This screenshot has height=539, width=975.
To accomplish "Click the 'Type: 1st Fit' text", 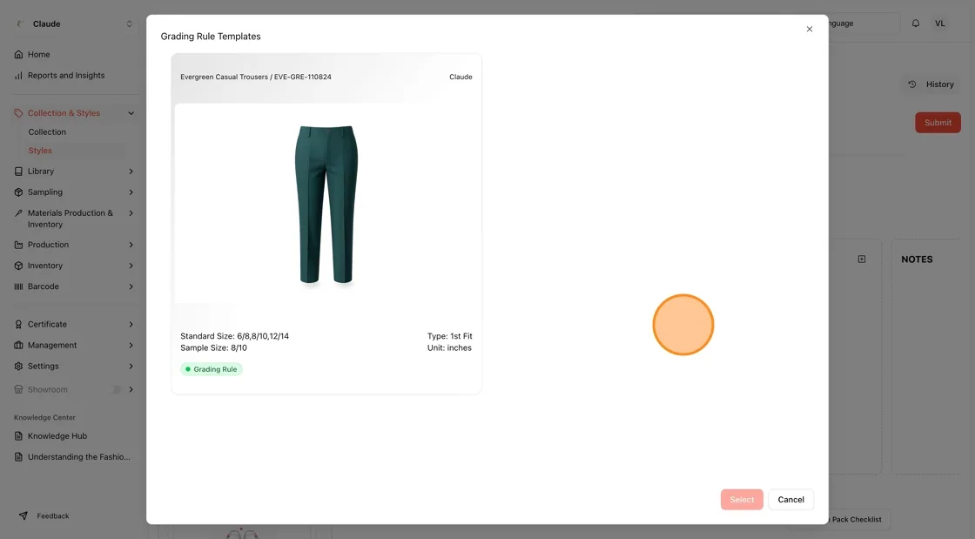I will point(449,336).
